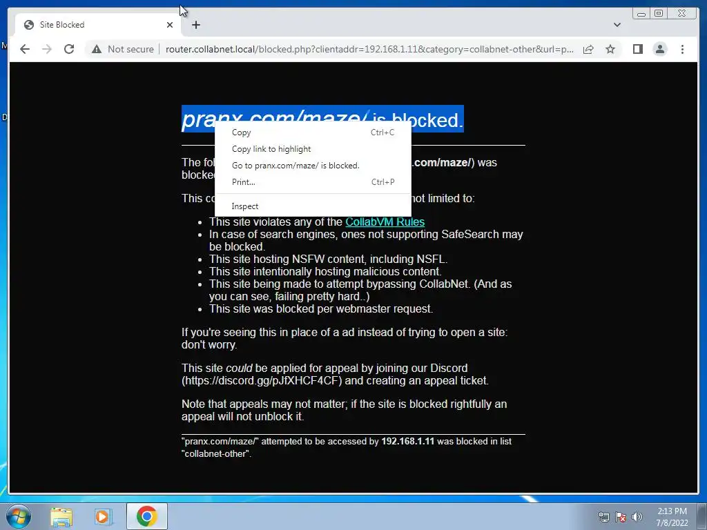Open the Windows Start menu

pyautogui.click(x=19, y=516)
